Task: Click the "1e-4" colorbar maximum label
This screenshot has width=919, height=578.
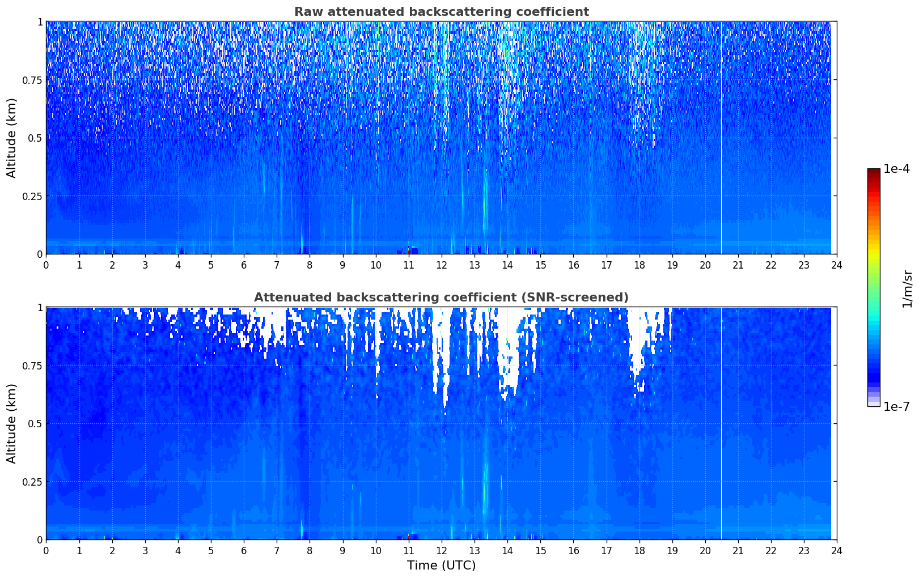Action: point(896,169)
